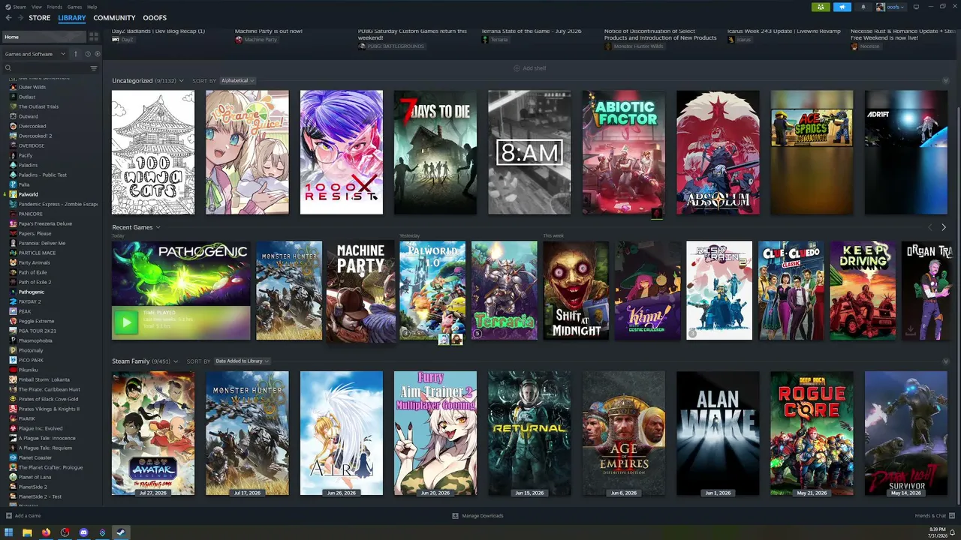Viewport: 961px width, 540px height.
Task: Open the Machine Party recent game cover
Action: [361, 291]
